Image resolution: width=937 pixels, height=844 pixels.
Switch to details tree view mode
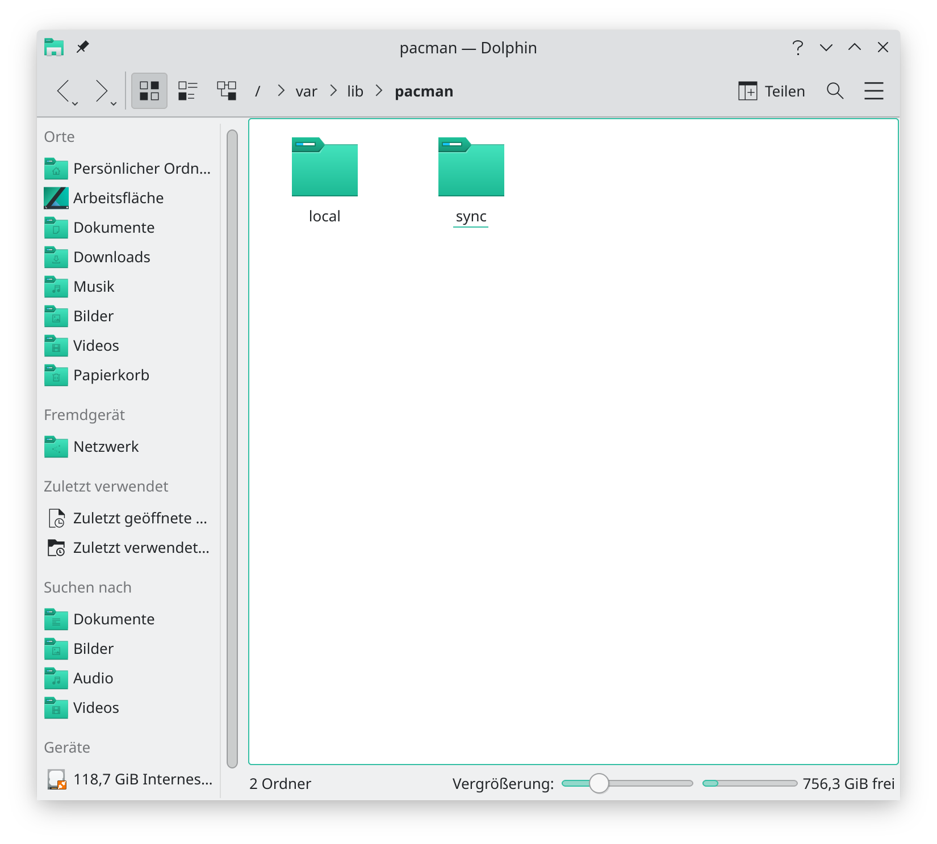click(x=227, y=91)
